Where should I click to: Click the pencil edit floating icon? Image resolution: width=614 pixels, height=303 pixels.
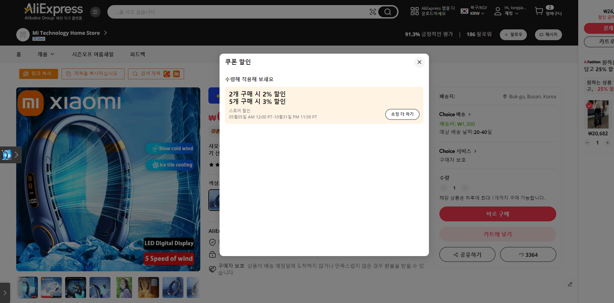570,284
